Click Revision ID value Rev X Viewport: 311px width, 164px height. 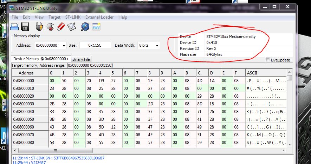(211, 48)
